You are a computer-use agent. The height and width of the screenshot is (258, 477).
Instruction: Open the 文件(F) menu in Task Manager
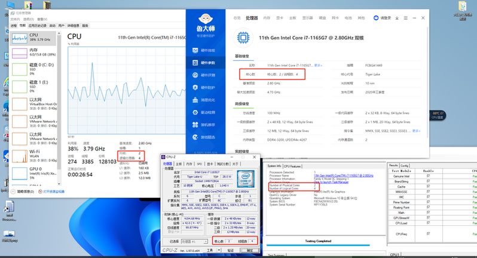pyautogui.click(x=15, y=20)
